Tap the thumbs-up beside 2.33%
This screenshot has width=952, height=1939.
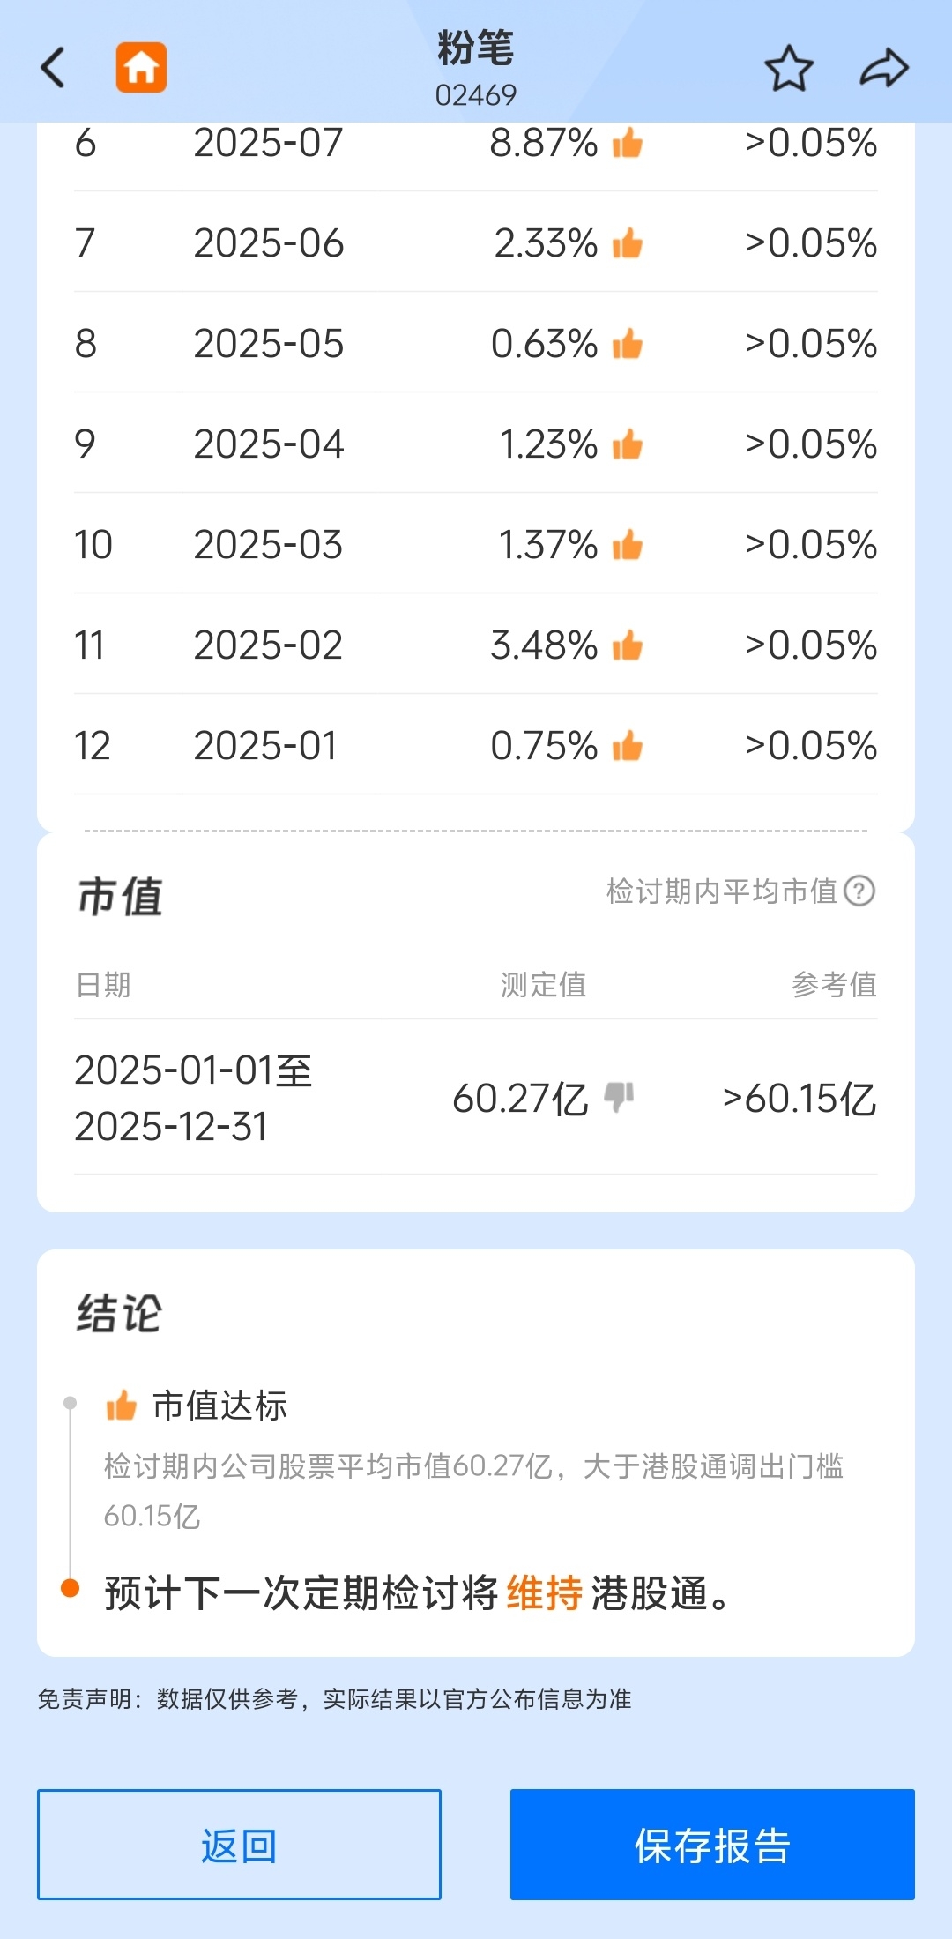click(x=628, y=243)
